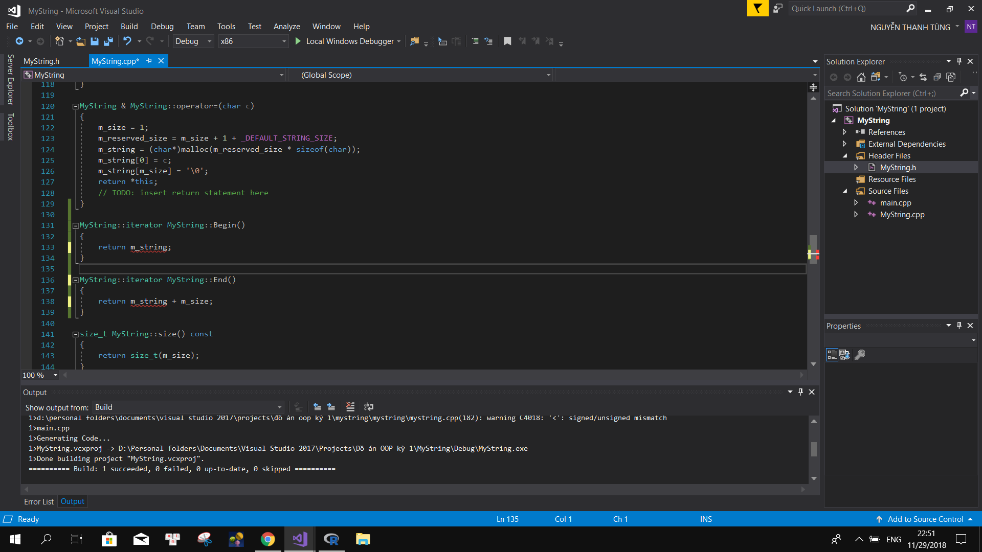Click Property Pages wrench icon

click(860, 355)
